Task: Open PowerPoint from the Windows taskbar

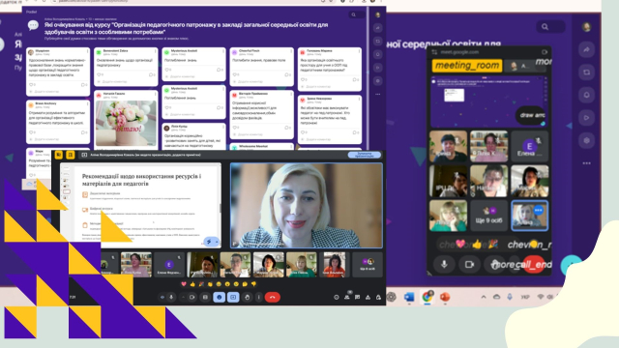Action: point(445,297)
